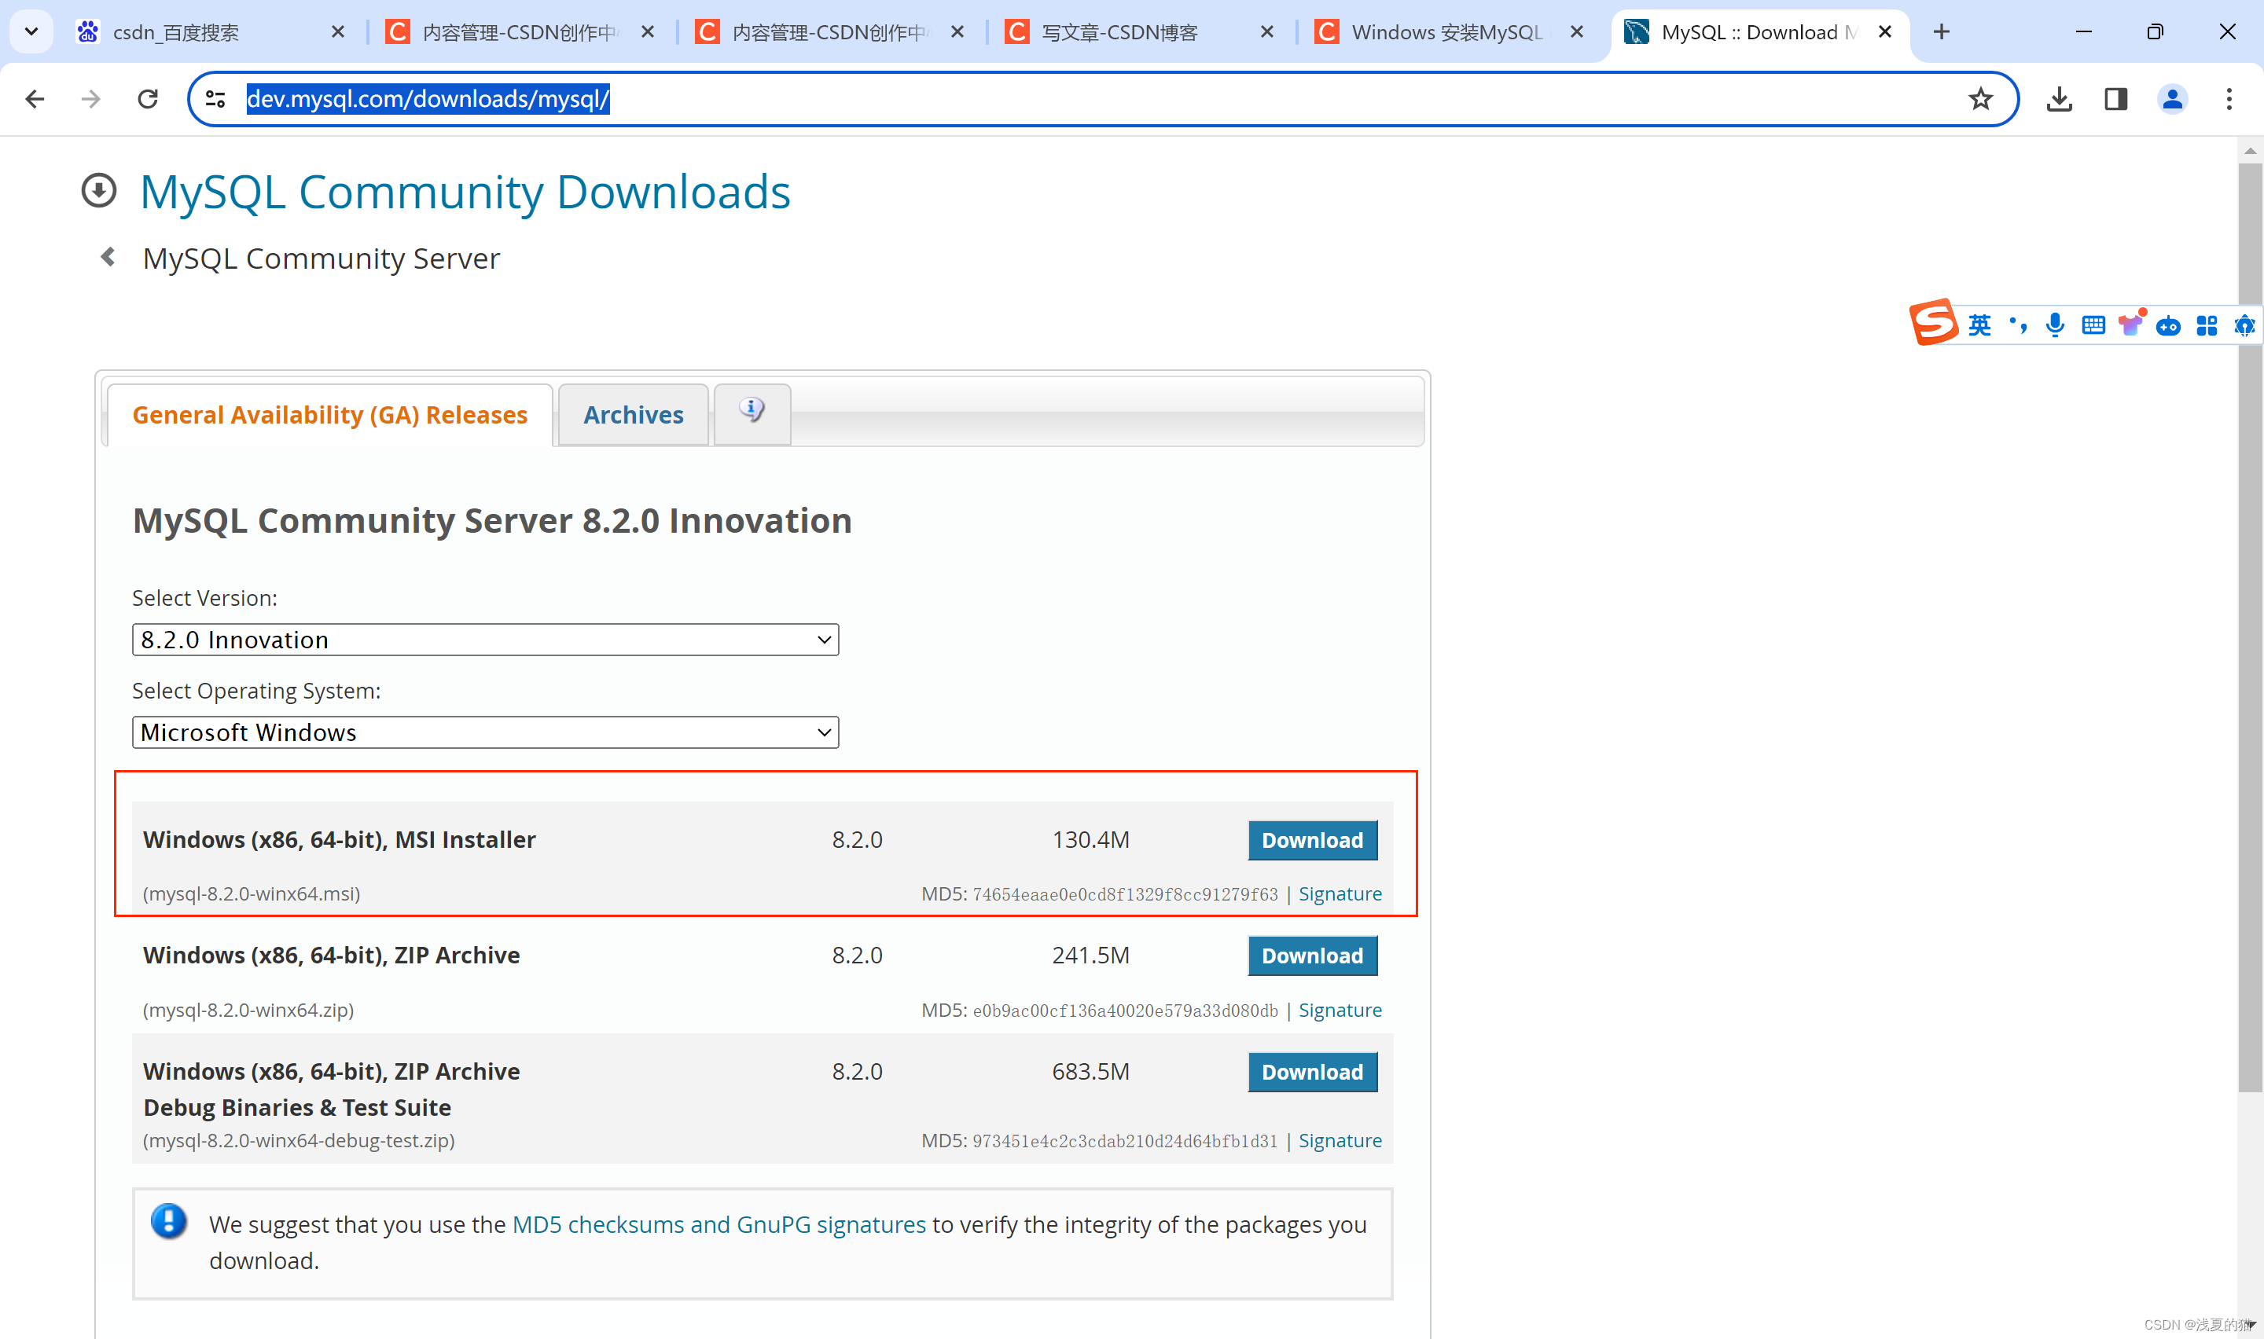Download the Debug Binaries & Test Suite ZIP
Screen dimensions: 2264x1339
tap(1312, 1072)
